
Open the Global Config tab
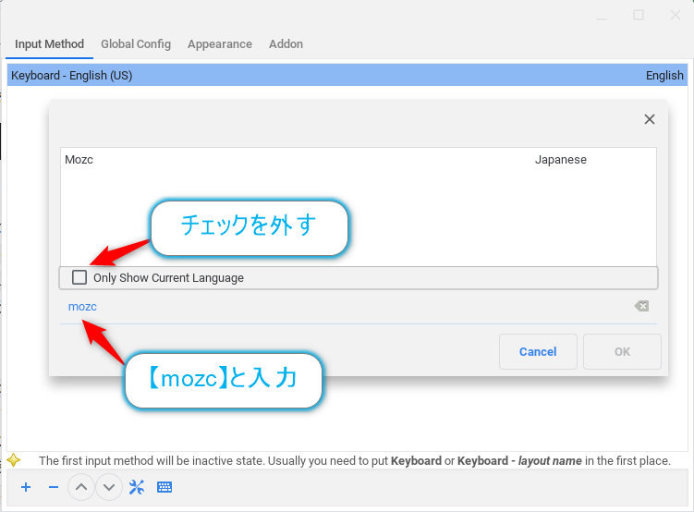(136, 44)
